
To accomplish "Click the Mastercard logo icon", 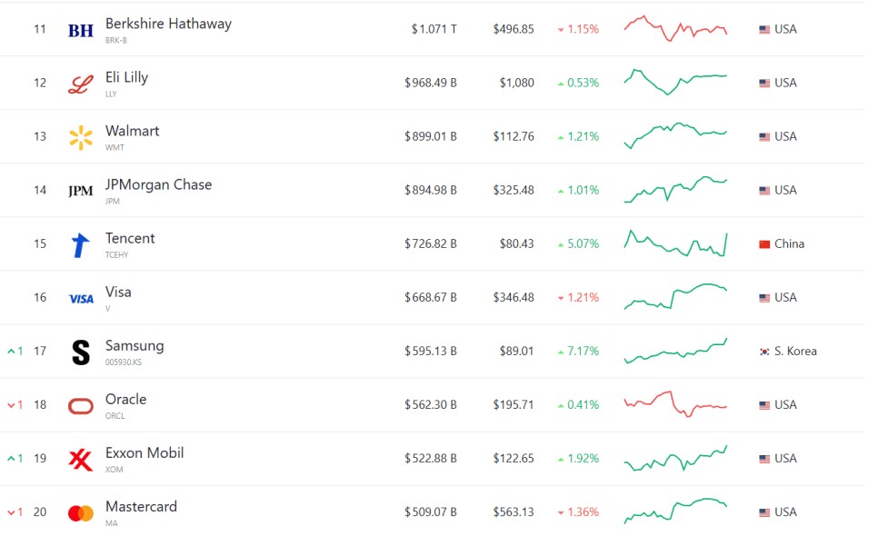I will coord(81,512).
